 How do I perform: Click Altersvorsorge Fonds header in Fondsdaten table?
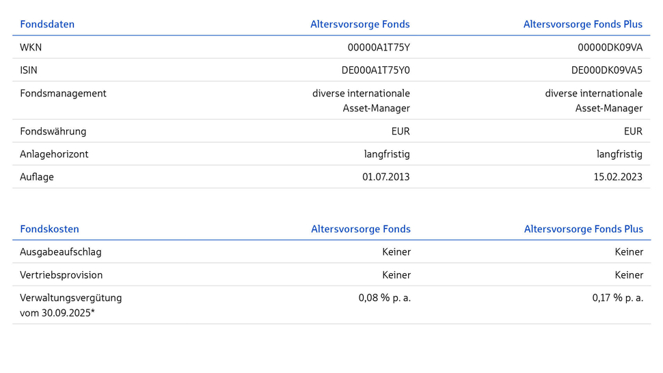click(x=360, y=24)
